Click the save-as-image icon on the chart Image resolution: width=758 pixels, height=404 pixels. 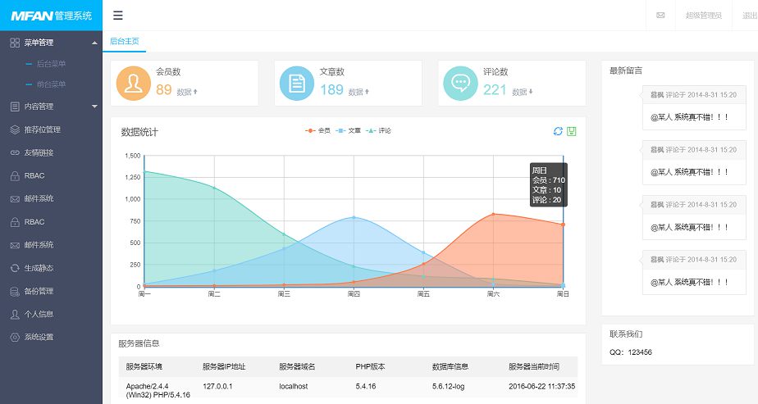coord(572,131)
